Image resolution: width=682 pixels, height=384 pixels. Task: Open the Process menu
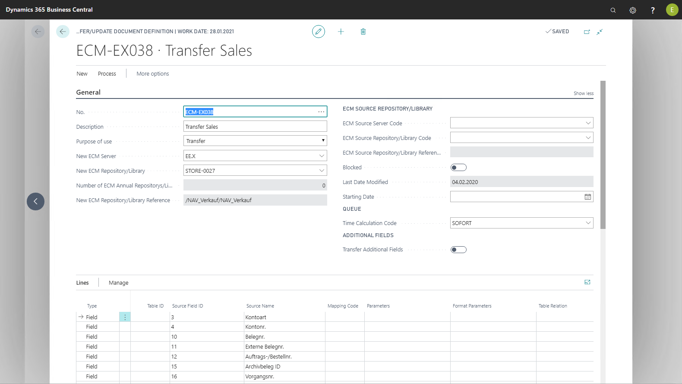tap(107, 74)
